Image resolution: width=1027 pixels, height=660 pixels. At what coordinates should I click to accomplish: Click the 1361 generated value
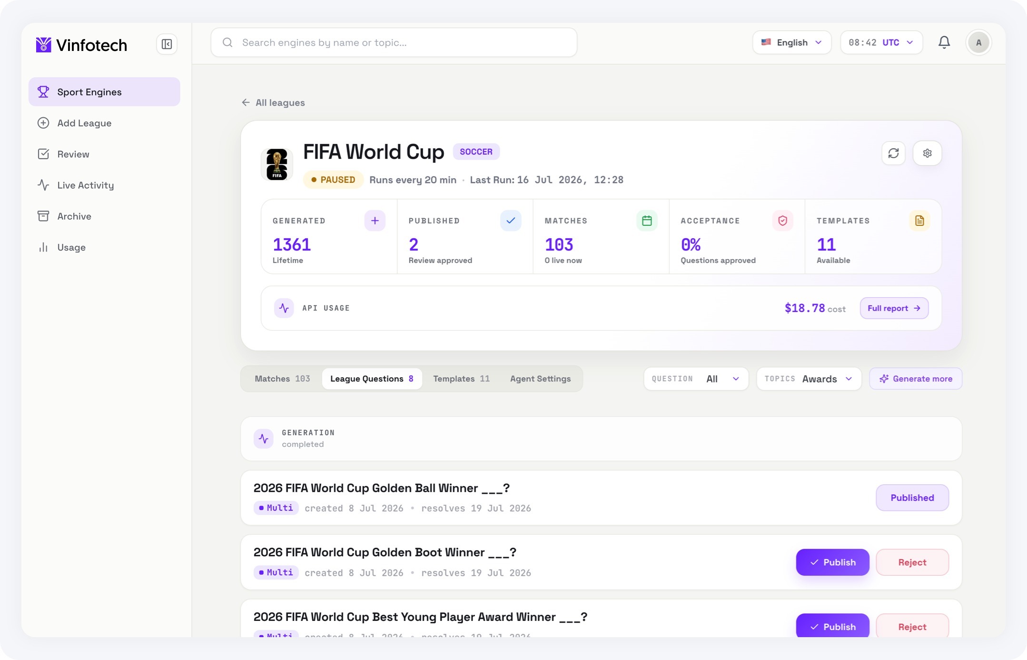(292, 244)
